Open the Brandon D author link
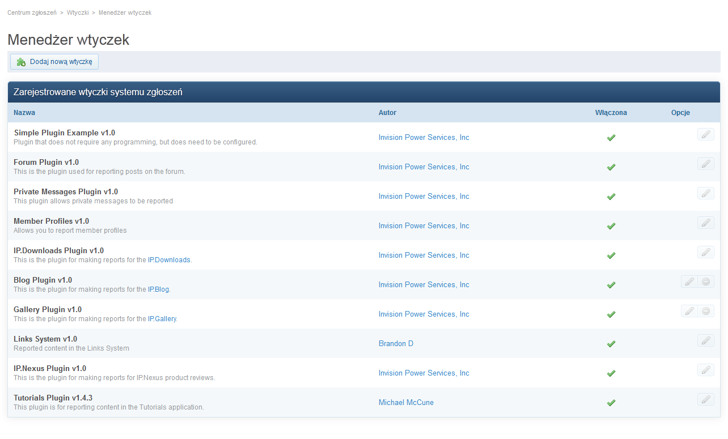Screen dimensions: 728x439 396,344
